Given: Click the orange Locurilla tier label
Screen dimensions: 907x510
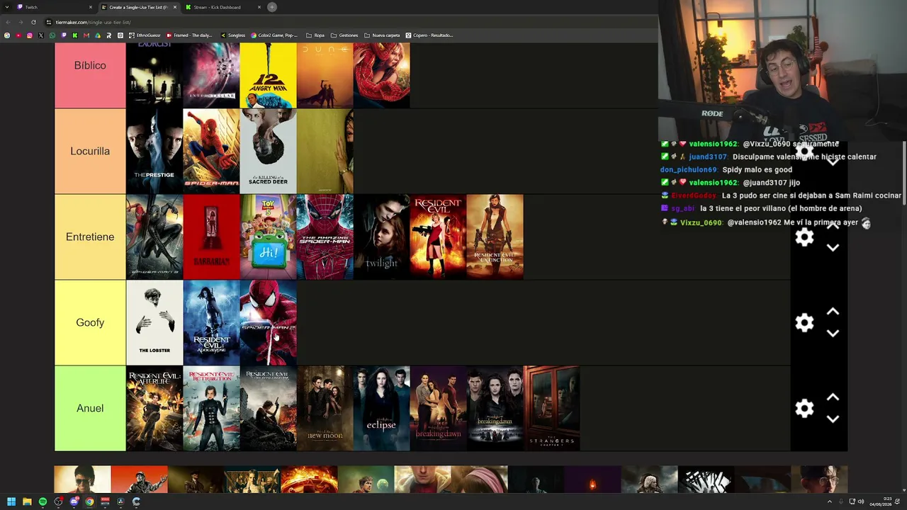Looking at the screenshot, I should pos(90,151).
